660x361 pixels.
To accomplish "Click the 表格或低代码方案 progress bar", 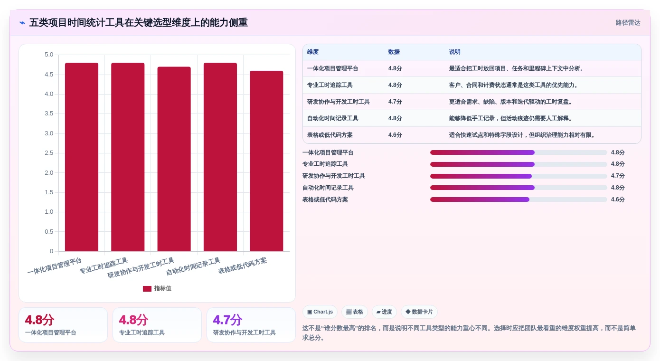I will coord(519,199).
